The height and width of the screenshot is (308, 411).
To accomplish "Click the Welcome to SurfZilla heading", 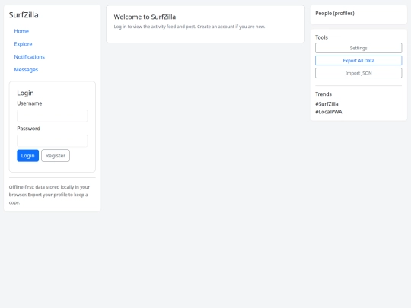I will click(x=145, y=17).
